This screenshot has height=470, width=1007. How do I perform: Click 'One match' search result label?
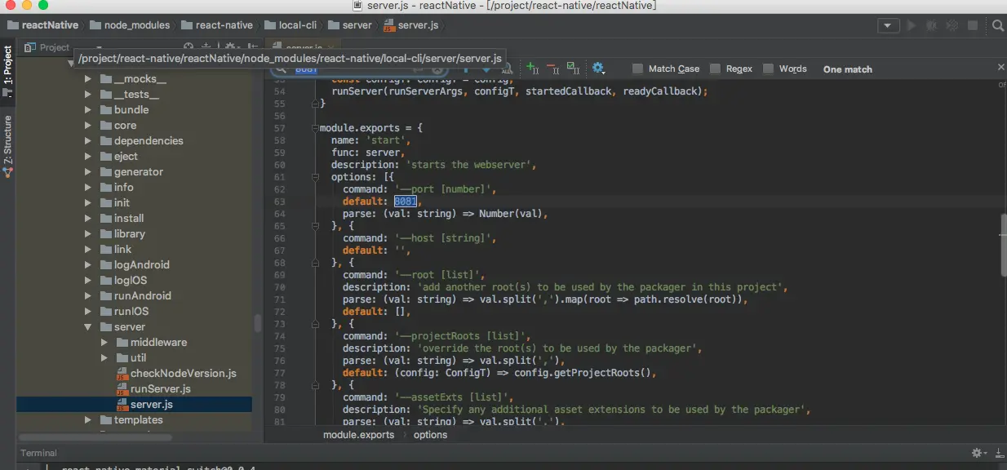click(x=848, y=69)
